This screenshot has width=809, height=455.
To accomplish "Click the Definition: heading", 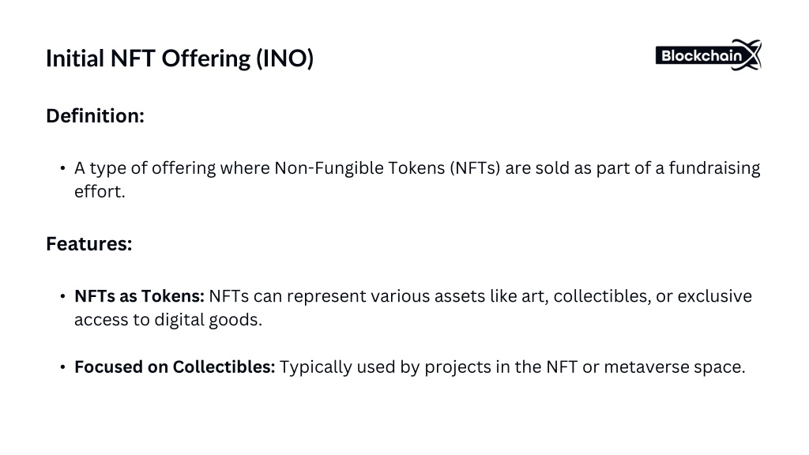I will pos(95,115).
